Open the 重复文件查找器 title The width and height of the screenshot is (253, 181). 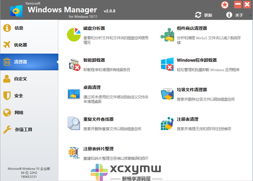pos(98,119)
